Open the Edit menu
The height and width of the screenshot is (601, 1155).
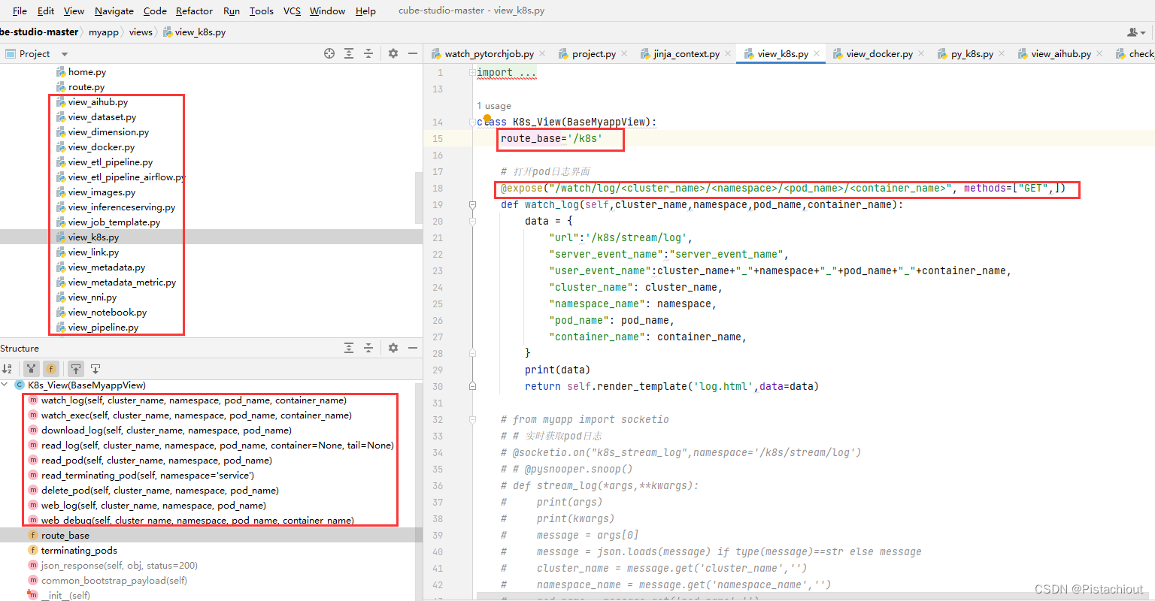point(46,11)
